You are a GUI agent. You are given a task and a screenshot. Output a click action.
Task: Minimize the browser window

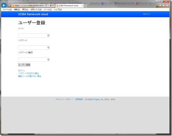coord(157,1)
